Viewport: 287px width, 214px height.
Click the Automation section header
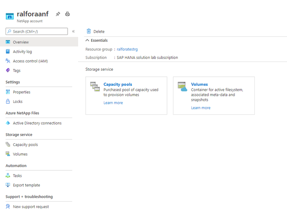[x=16, y=166]
